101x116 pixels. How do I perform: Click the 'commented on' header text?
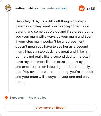pos(49,8)
